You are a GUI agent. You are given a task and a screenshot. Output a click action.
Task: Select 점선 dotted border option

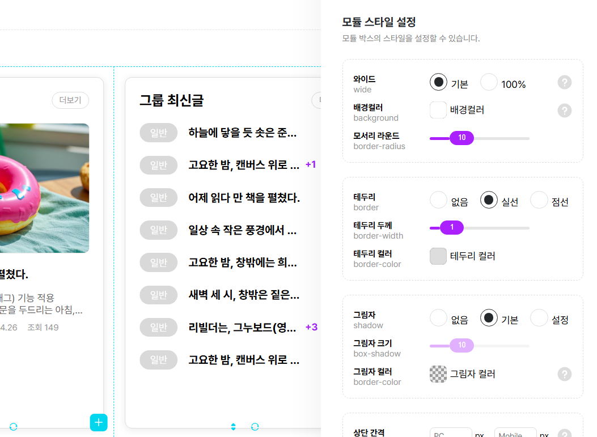click(539, 200)
